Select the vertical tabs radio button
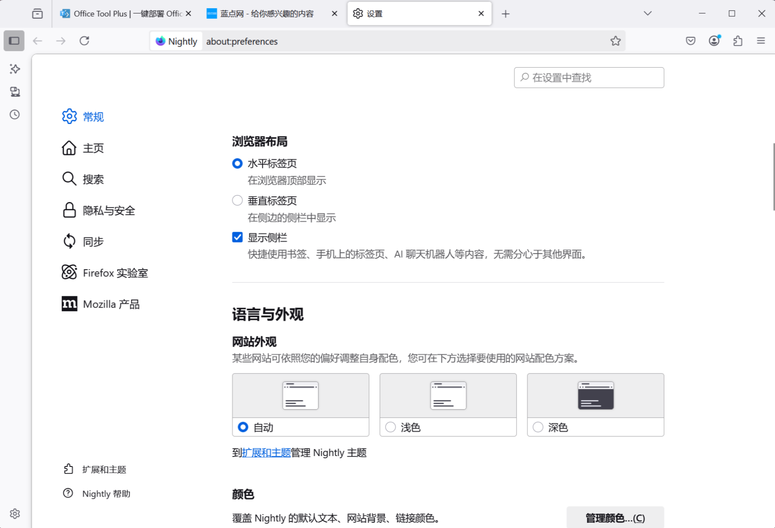Screen dimensions: 775x528 pyautogui.click(x=237, y=201)
